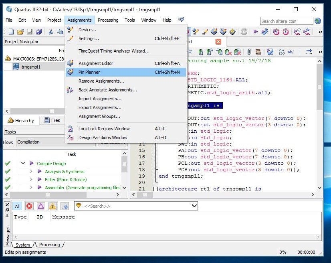Open Assignment Editor menu entry
The image size is (331, 263).
[126, 63]
